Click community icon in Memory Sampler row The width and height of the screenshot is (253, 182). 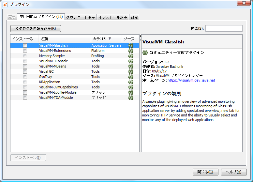click(131, 56)
